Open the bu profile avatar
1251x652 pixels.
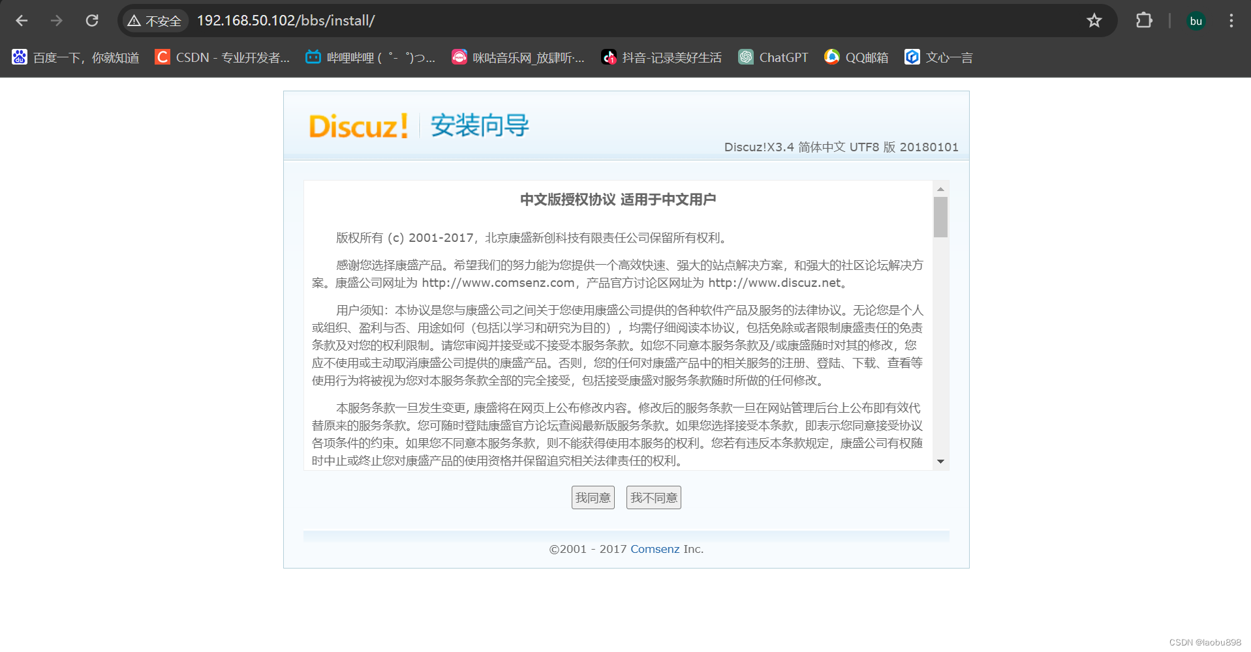point(1196,21)
